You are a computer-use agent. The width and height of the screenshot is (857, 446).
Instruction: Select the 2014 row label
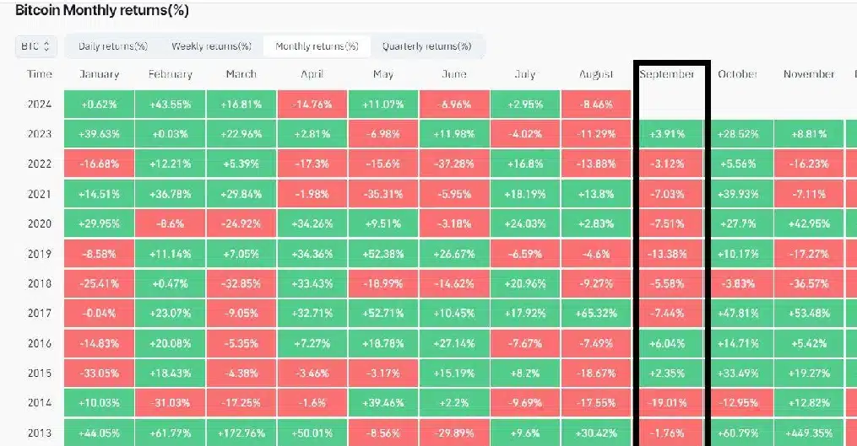[40, 403]
